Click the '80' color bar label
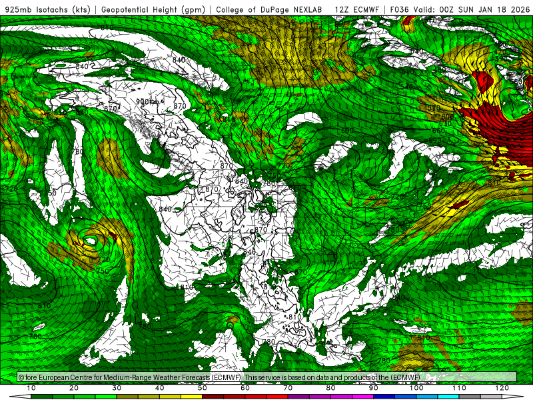533x400 pixels. [330, 388]
